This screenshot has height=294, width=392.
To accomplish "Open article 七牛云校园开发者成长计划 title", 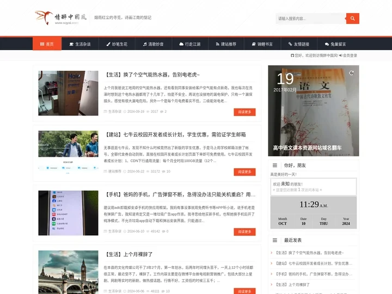I will coord(175,134).
